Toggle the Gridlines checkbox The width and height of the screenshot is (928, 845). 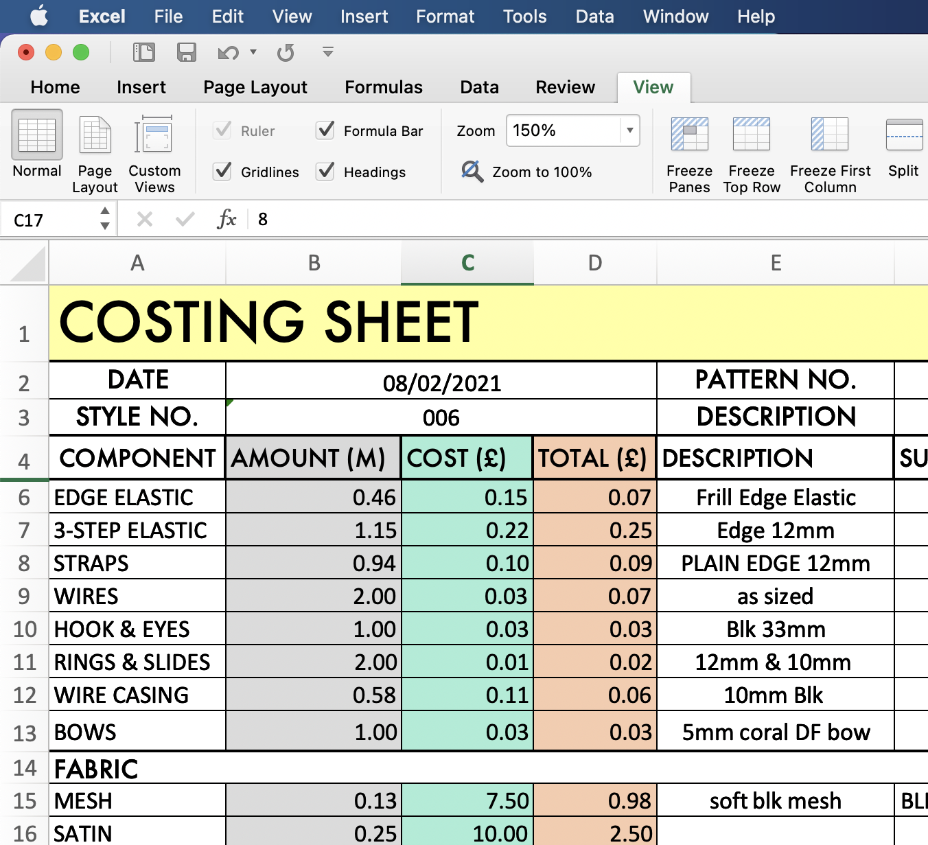222,172
